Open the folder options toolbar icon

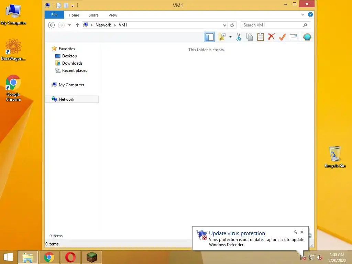click(222, 36)
